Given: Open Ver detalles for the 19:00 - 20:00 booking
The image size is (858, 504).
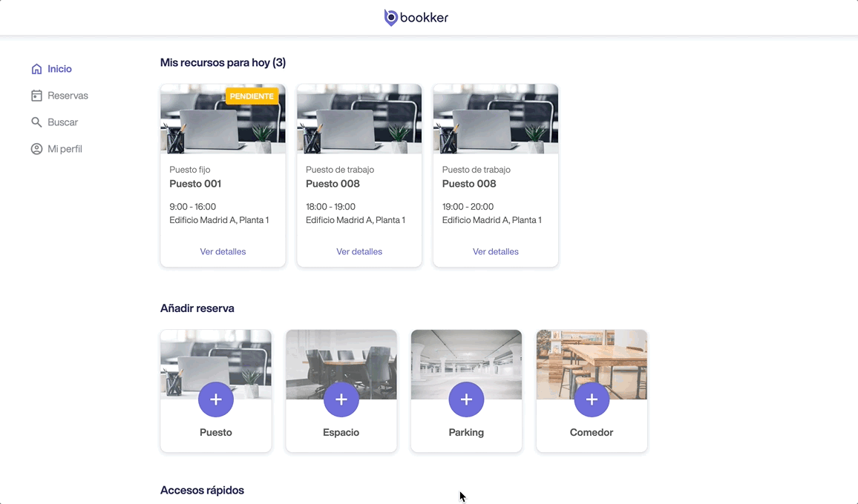Looking at the screenshot, I should (496, 252).
